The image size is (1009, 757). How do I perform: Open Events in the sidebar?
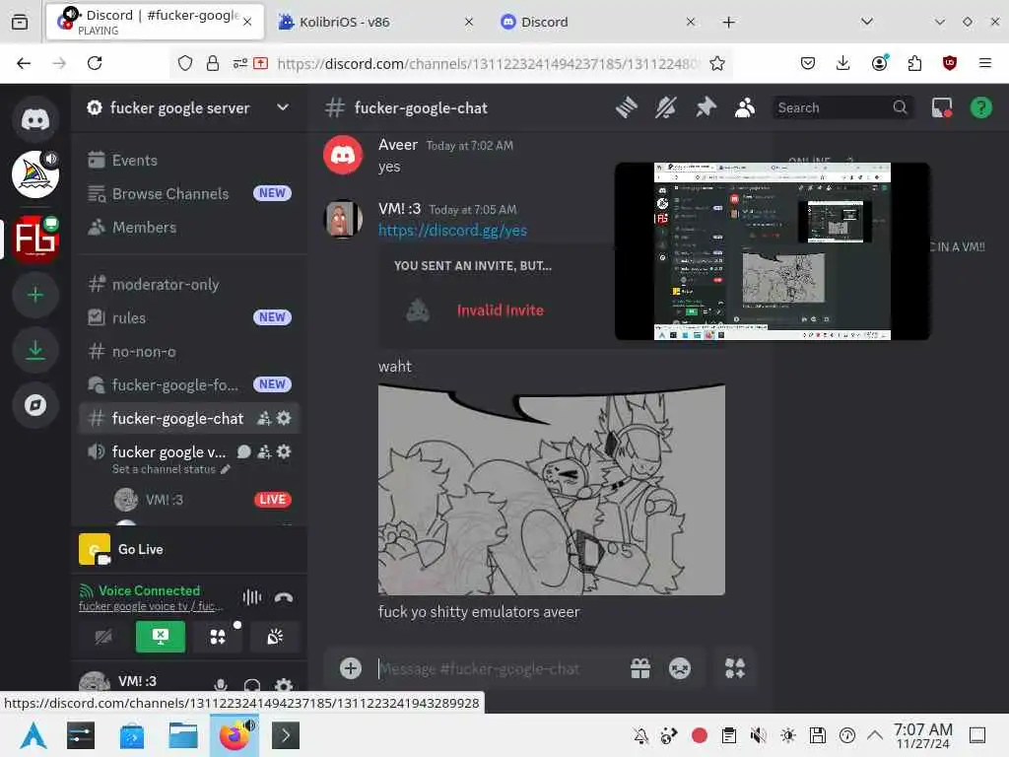pos(190,160)
